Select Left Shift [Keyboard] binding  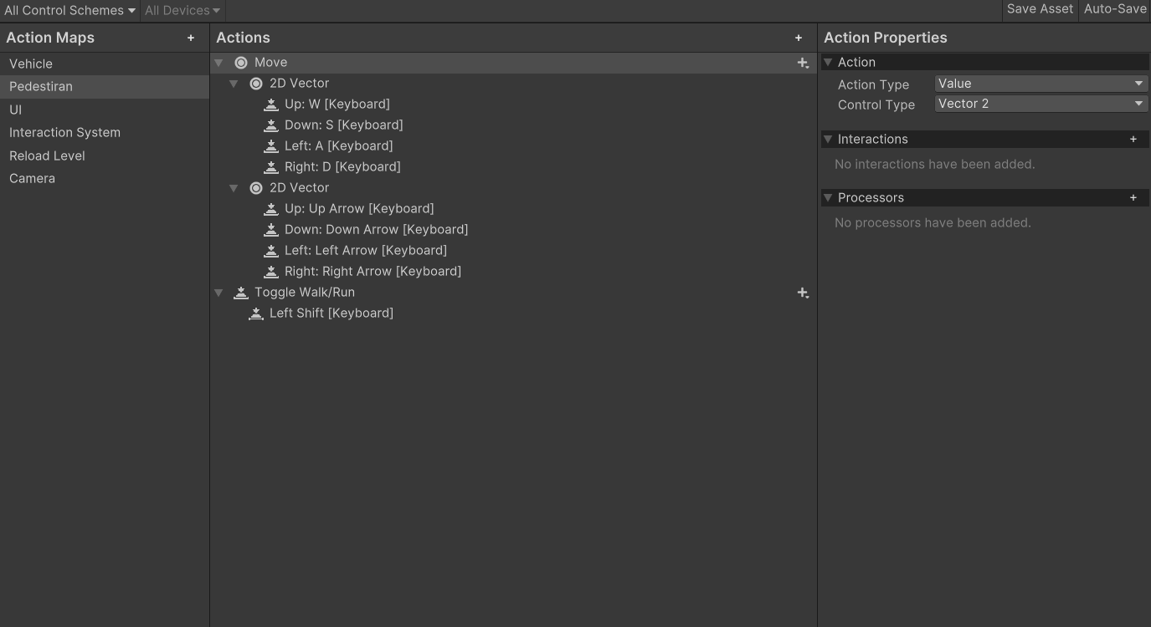pyautogui.click(x=331, y=313)
